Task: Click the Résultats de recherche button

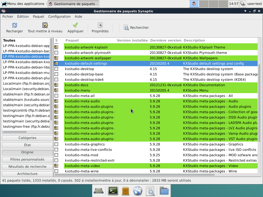Action: [27, 167]
